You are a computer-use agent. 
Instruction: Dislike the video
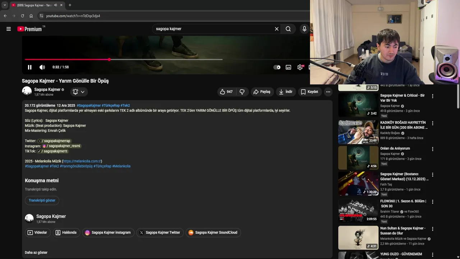(242, 92)
